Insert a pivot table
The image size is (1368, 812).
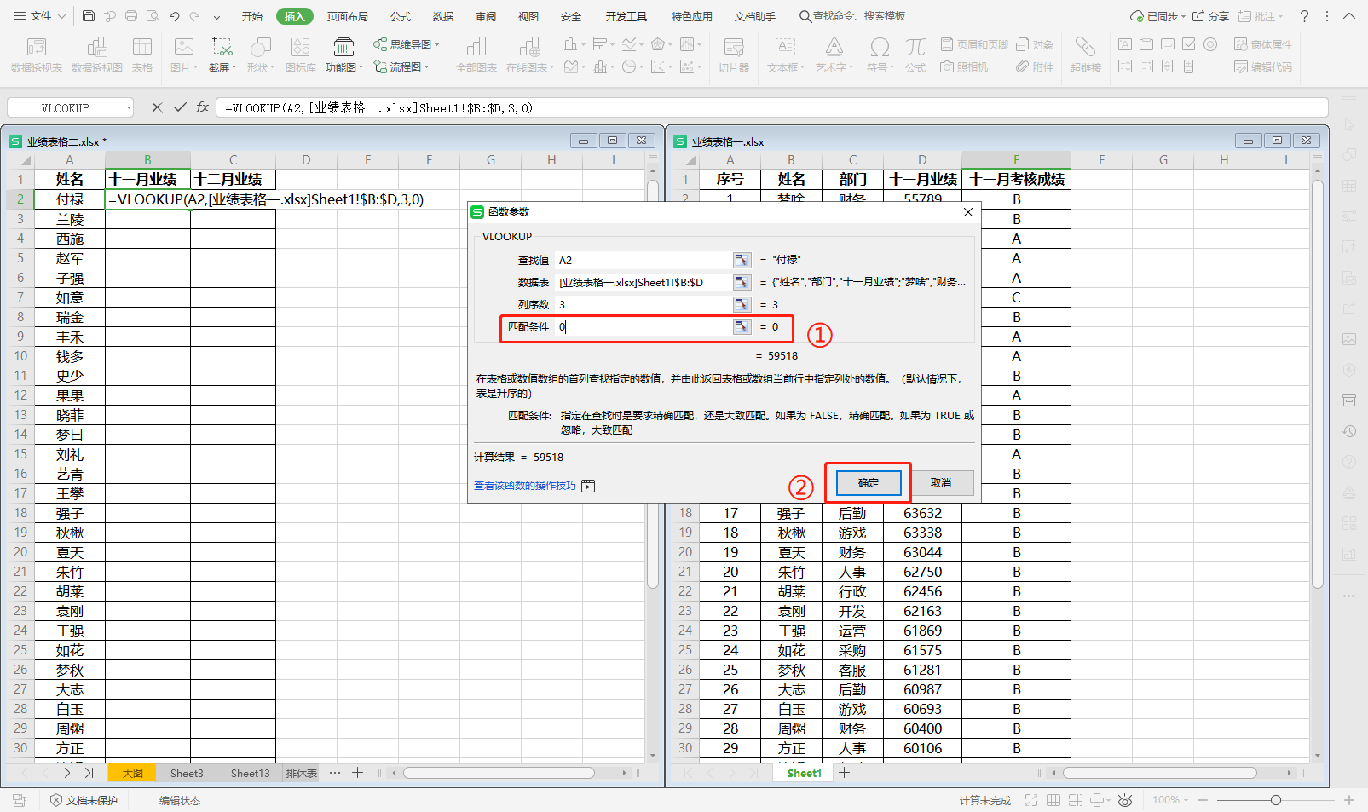[35, 54]
